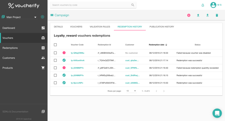Screen dimensions: 225x121
Task: Open voucher code ty-04XswVmA
Action: click(78, 60)
